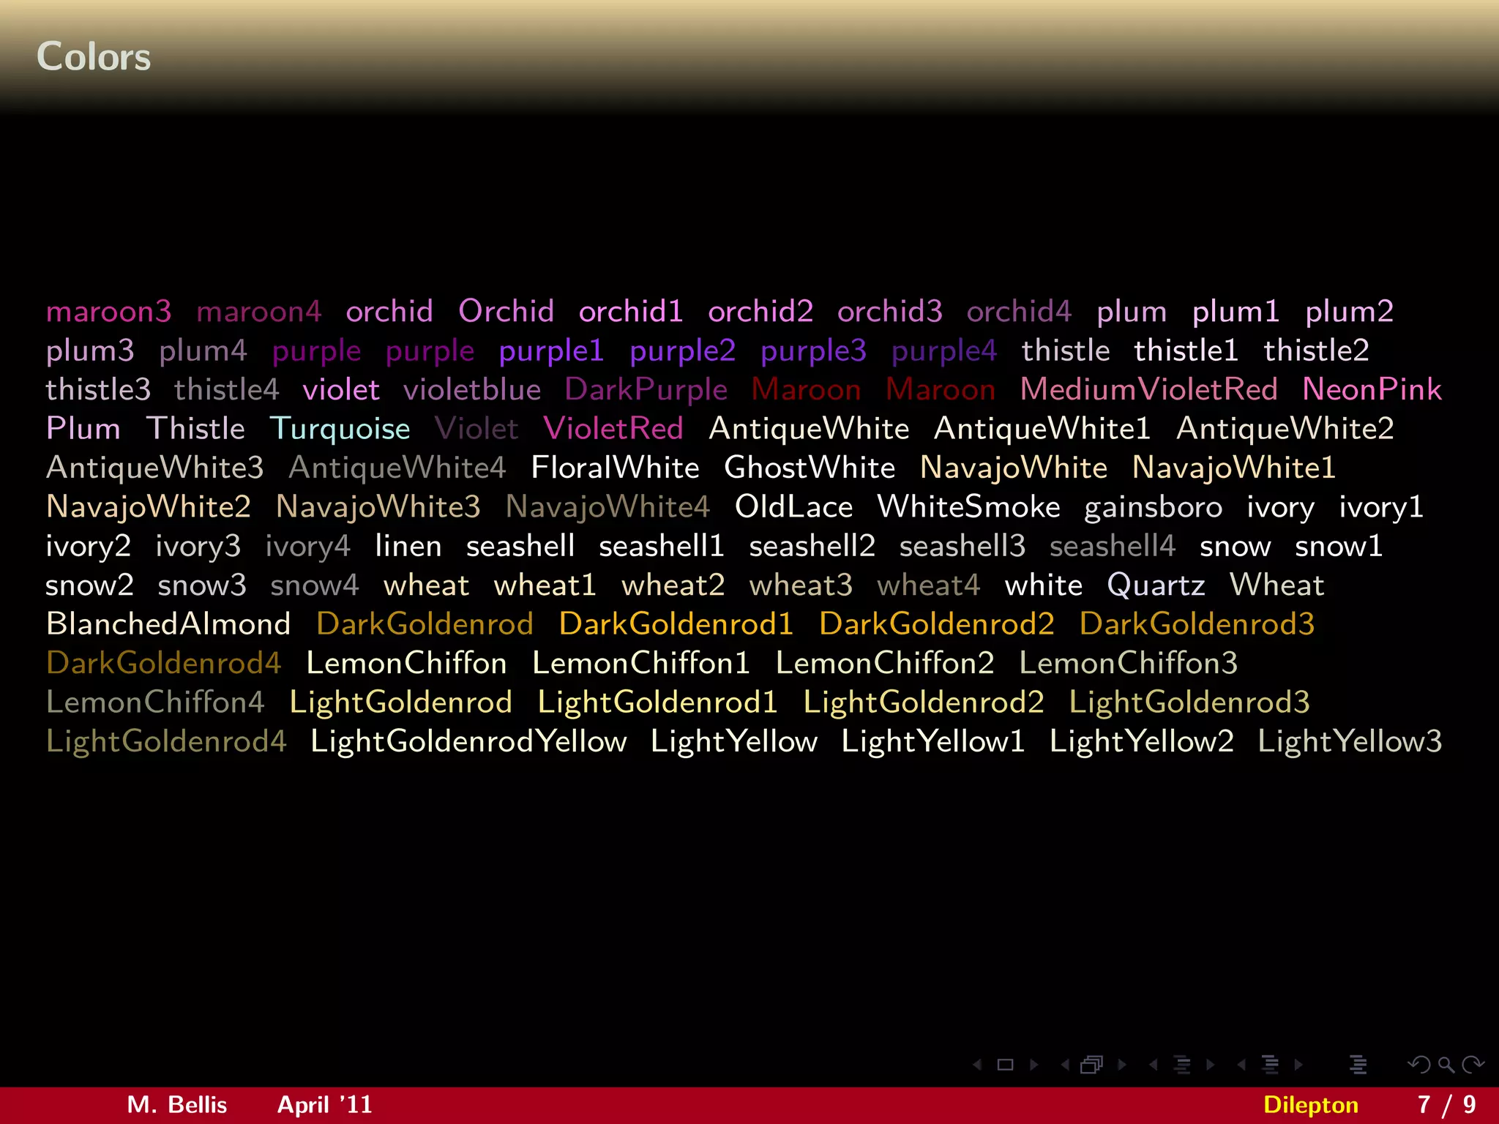Click the April '11 date in footer
Viewport: 1499px width, 1124px height.
[324, 1104]
